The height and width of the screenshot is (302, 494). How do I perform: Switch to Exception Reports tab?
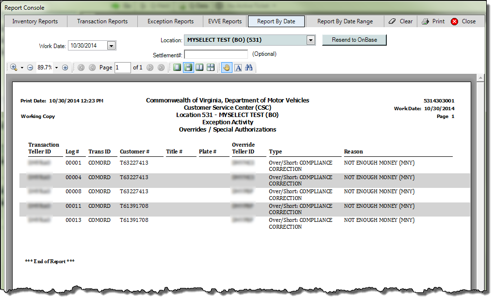[170, 21]
